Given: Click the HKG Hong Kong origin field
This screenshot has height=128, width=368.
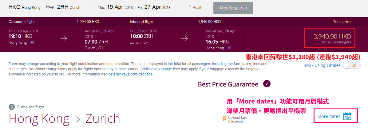Looking at the screenshot, I should (24, 7).
